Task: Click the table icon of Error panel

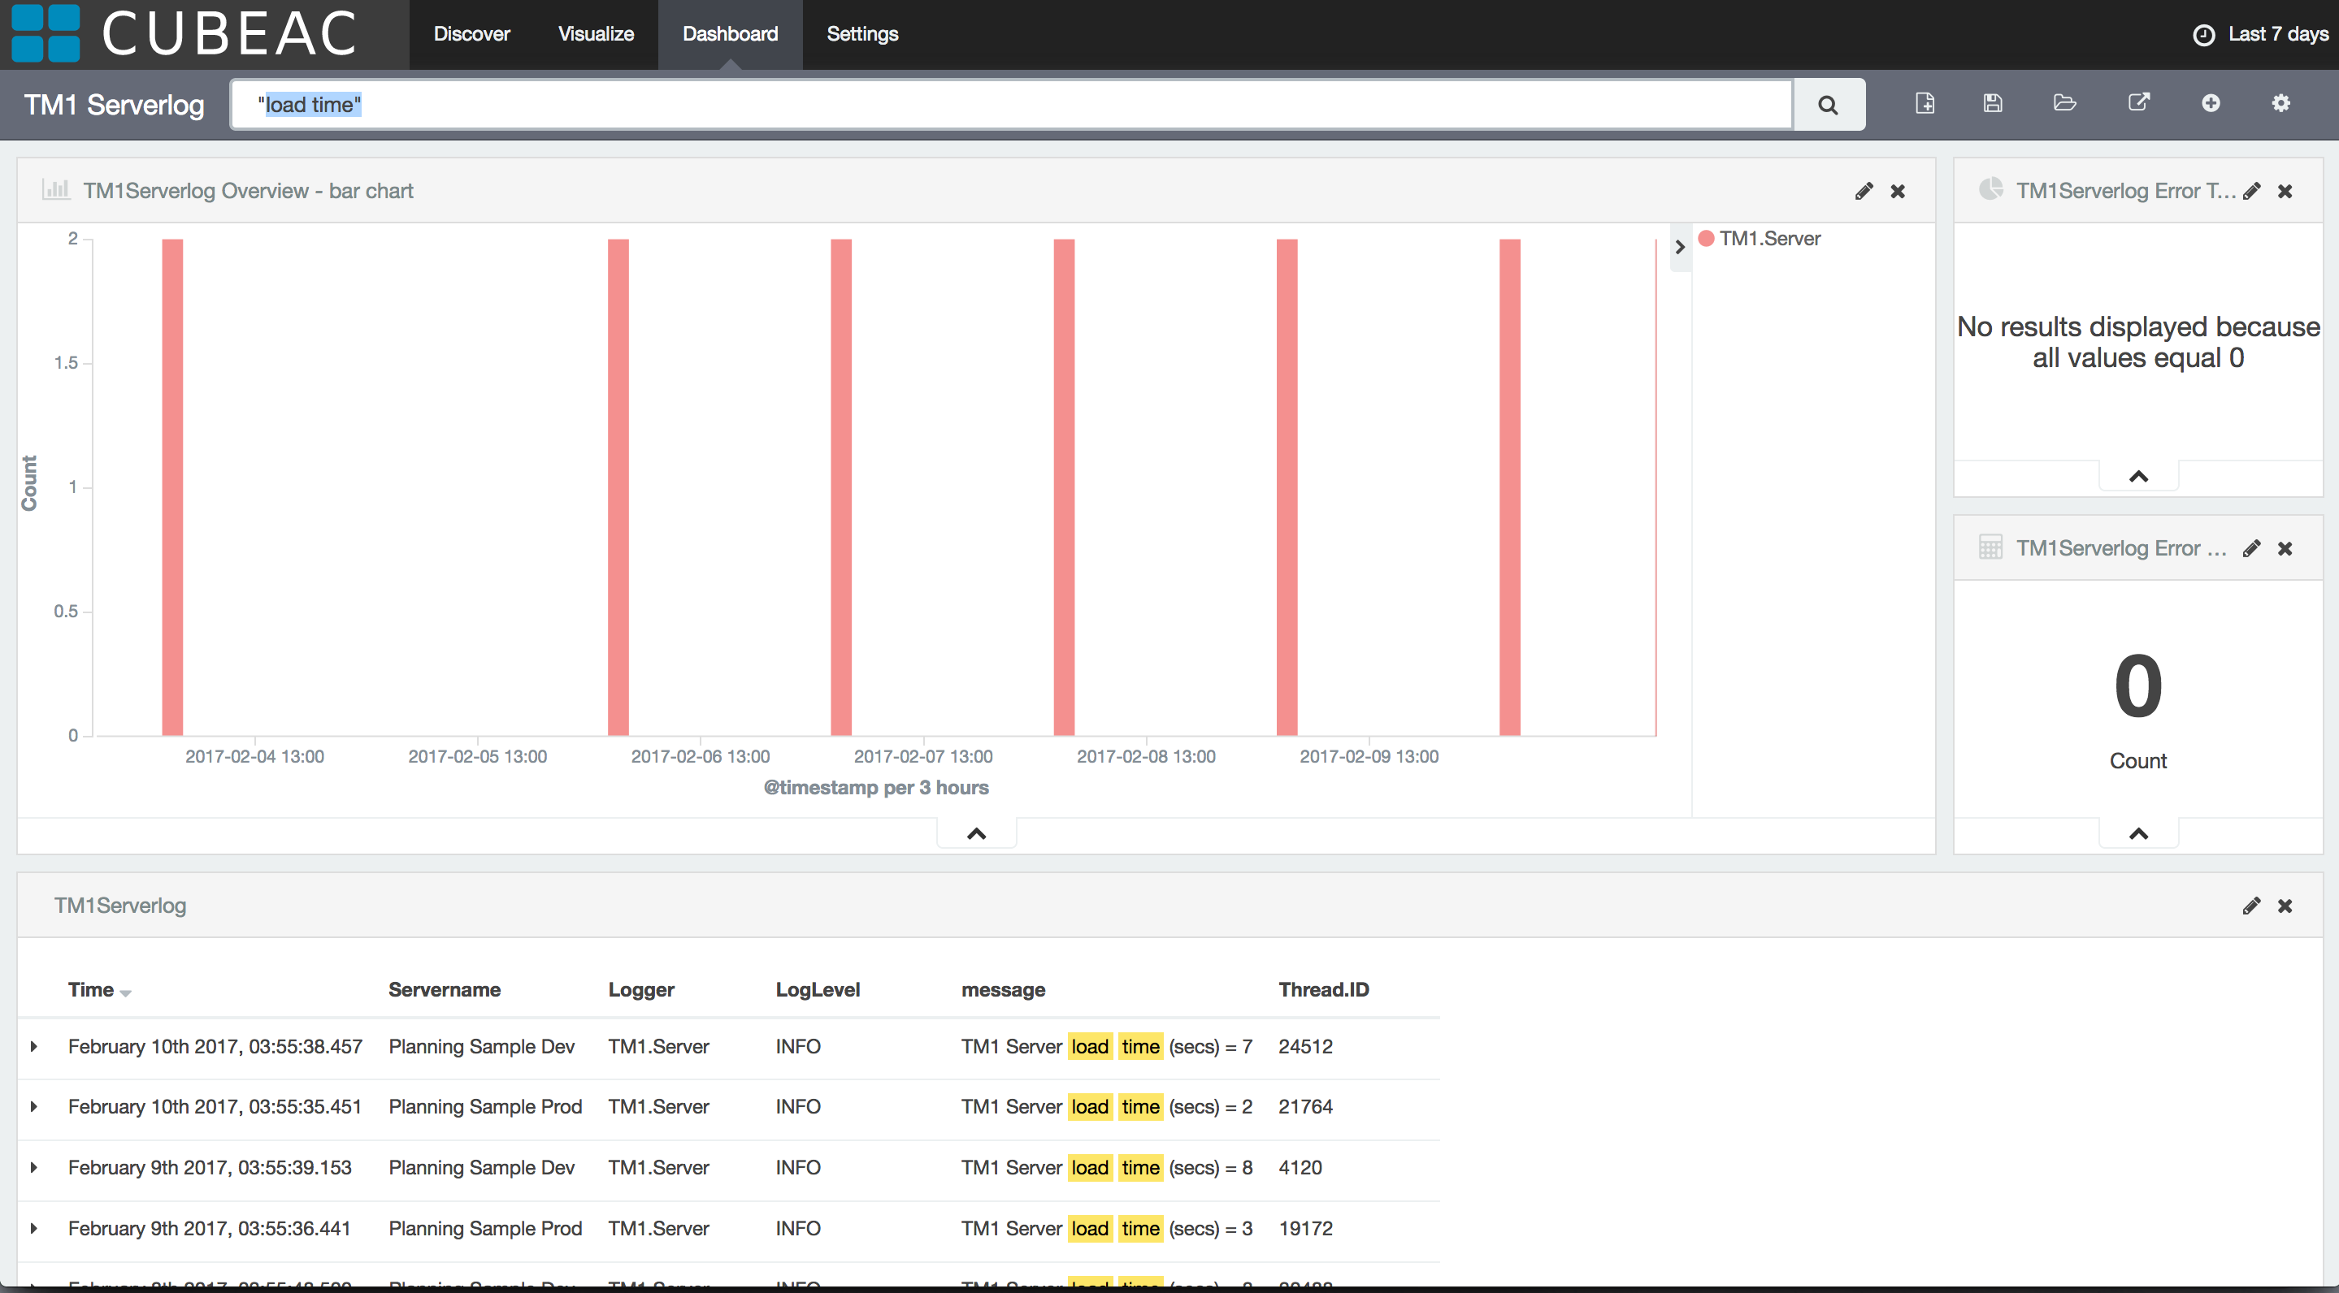Action: coord(1990,547)
